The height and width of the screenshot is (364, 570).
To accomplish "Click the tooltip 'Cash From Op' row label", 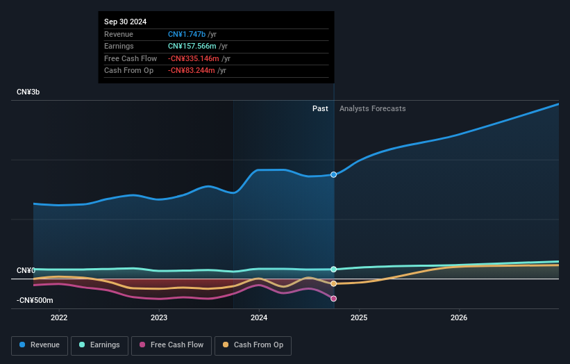I will coord(128,71).
